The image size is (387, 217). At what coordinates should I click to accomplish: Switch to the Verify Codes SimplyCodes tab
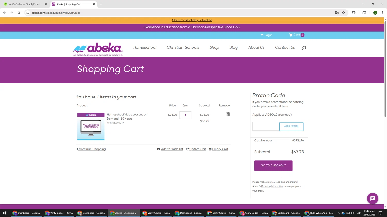25,4
